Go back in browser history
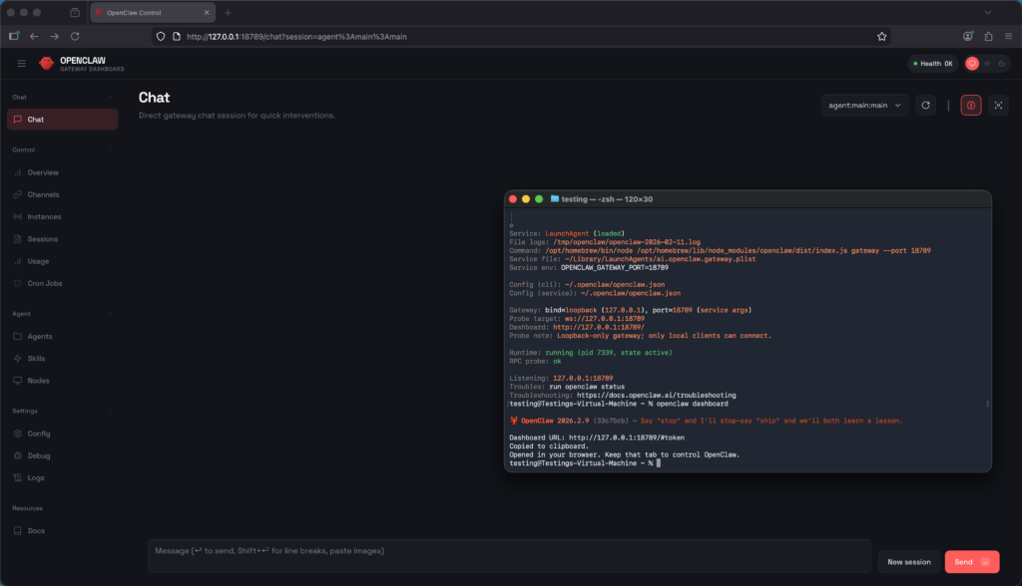This screenshot has width=1022, height=586. click(x=34, y=37)
